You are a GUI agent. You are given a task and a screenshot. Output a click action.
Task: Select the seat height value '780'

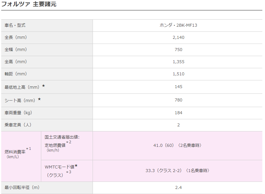click(x=178, y=100)
